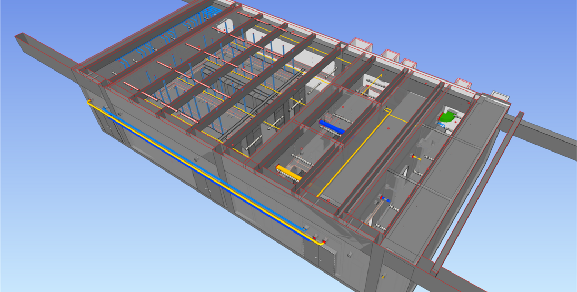Click the yellow pipe bend near the center-right wall
The image size is (577, 292).
(x=387, y=110)
